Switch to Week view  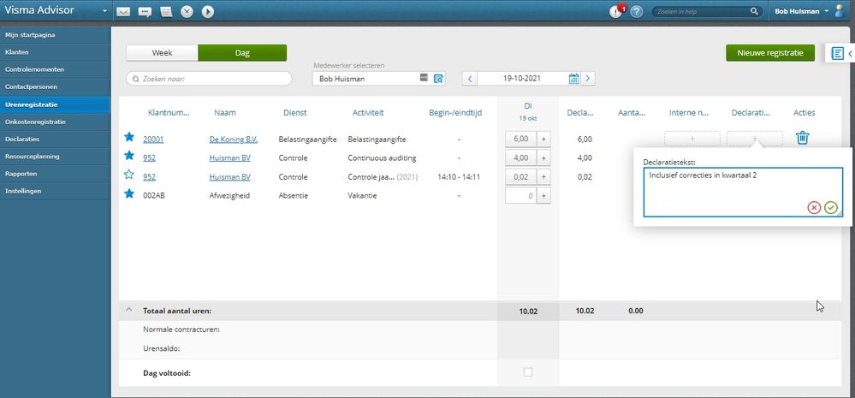[162, 53]
